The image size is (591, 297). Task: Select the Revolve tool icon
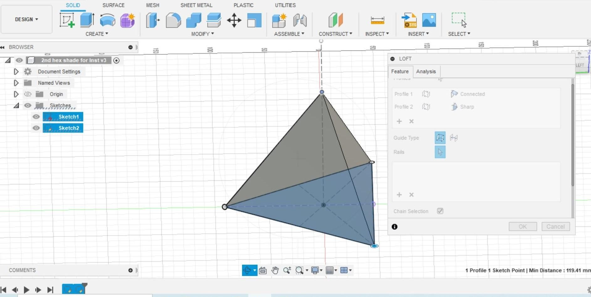coord(107,20)
